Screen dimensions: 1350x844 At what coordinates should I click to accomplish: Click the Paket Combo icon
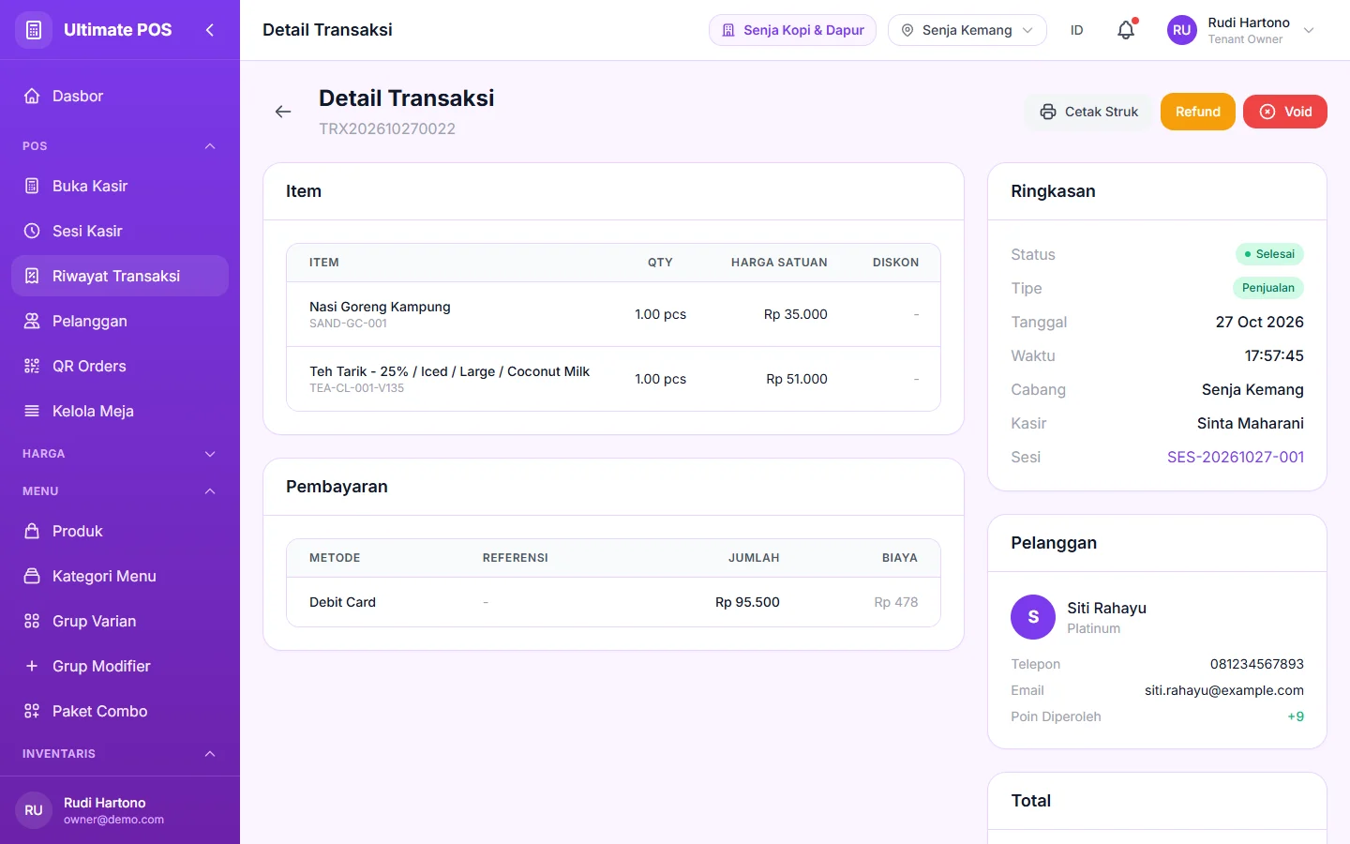32,711
